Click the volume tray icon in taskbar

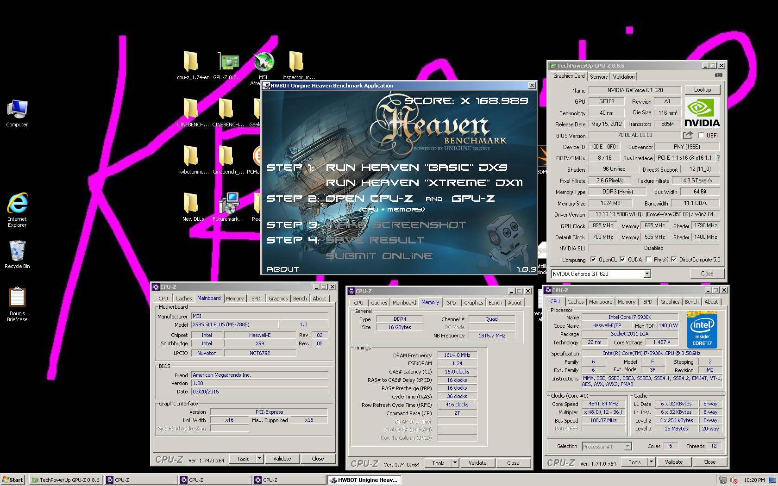click(734, 480)
